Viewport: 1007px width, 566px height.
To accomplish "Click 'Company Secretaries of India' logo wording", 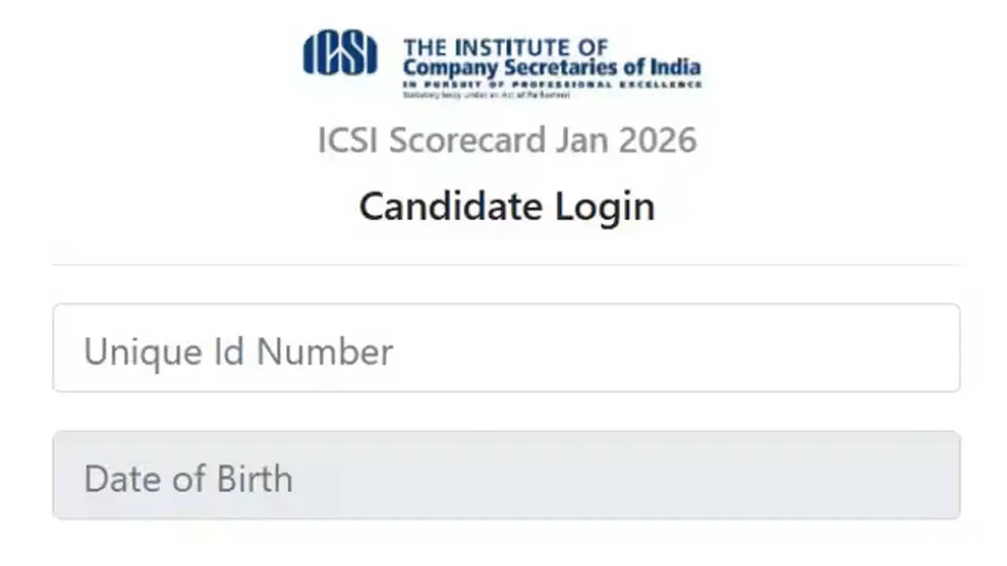I will click(x=551, y=68).
